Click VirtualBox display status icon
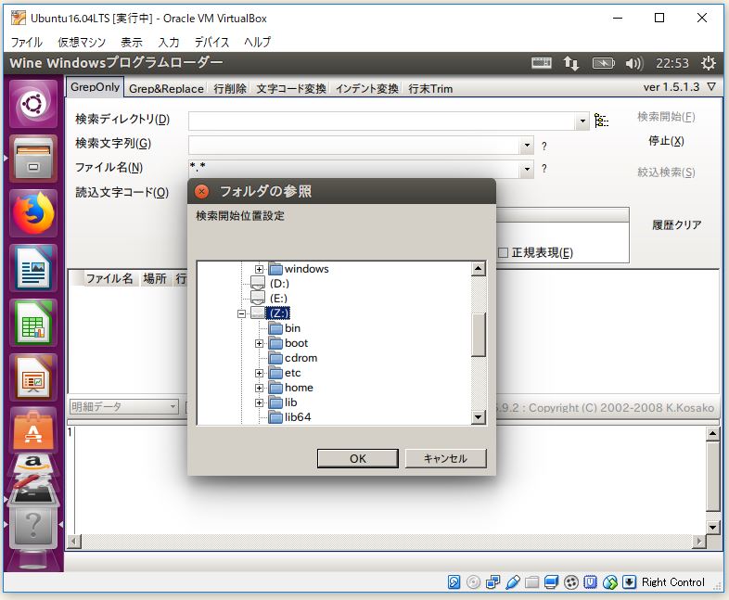 (x=552, y=581)
